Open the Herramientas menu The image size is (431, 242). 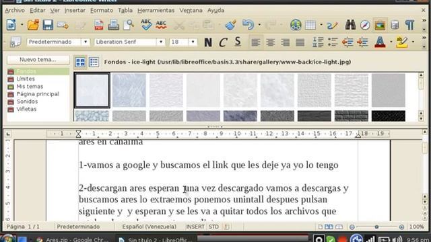point(156,11)
